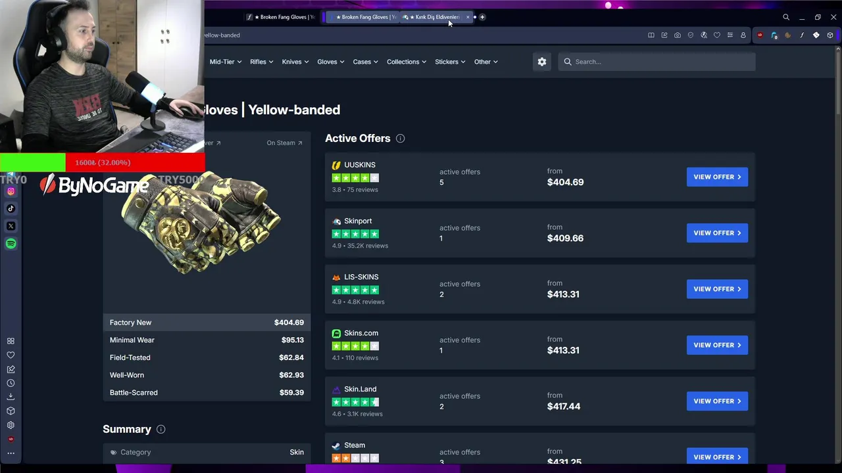Image resolution: width=842 pixels, height=473 pixels.
Task: View Steam offer
Action: point(717,457)
